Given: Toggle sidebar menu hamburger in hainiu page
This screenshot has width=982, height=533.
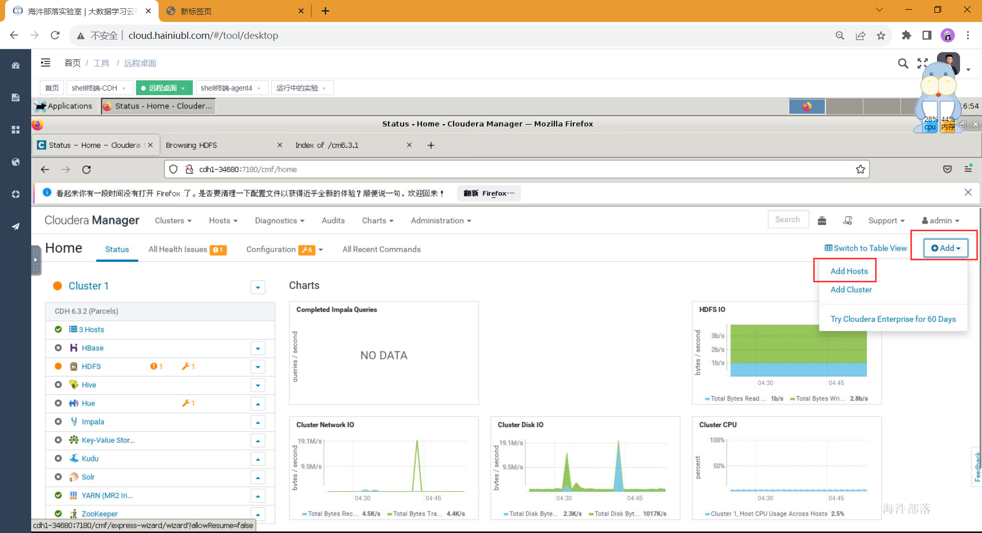Looking at the screenshot, I should click(46, 62).
